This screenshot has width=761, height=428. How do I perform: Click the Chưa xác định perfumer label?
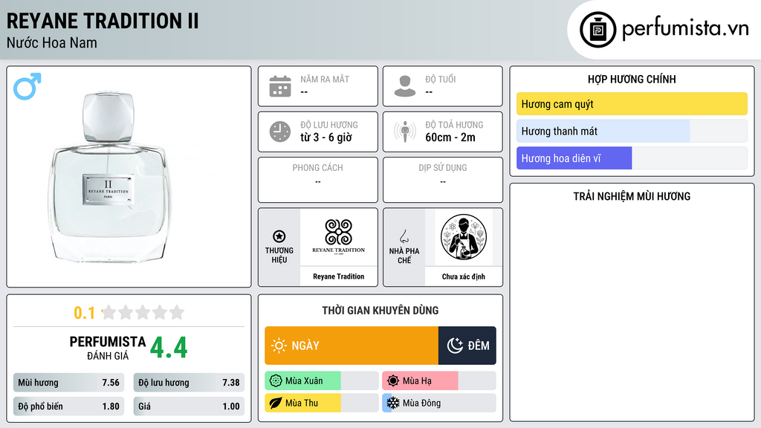coord(464,276)
